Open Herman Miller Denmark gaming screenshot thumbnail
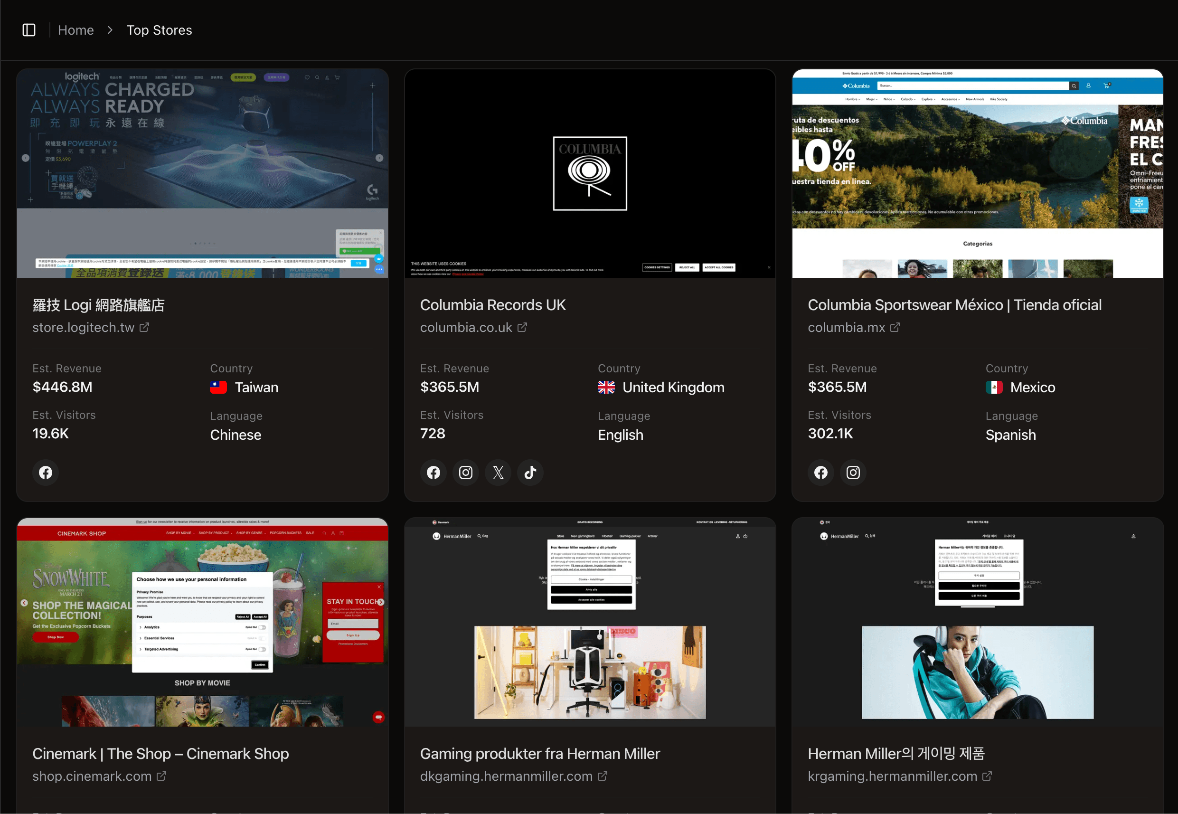Image resolution: width=1178 pixels, height=814 pixels. [x=590, y=622]
